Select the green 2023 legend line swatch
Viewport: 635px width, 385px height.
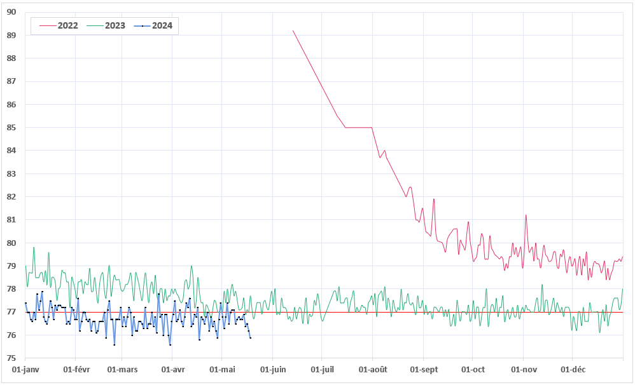94,25
